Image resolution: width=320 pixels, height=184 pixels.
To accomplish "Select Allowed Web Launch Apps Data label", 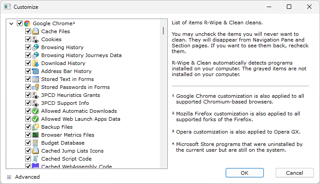I will [x=81, y=119].
